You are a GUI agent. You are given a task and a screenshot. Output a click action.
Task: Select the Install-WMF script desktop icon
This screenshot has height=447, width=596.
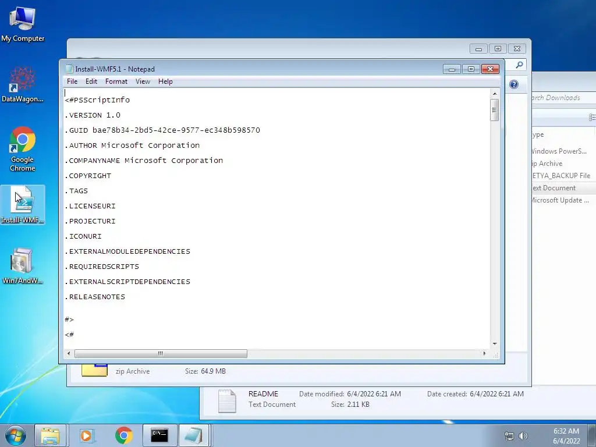tap(23, 204)
